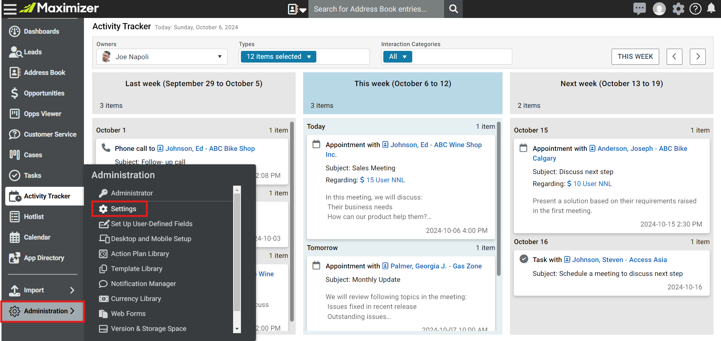This screenshot has width=721, height=341.
Task: Click the appointment calendar icon for Sales Meeting
Action: 317,144
